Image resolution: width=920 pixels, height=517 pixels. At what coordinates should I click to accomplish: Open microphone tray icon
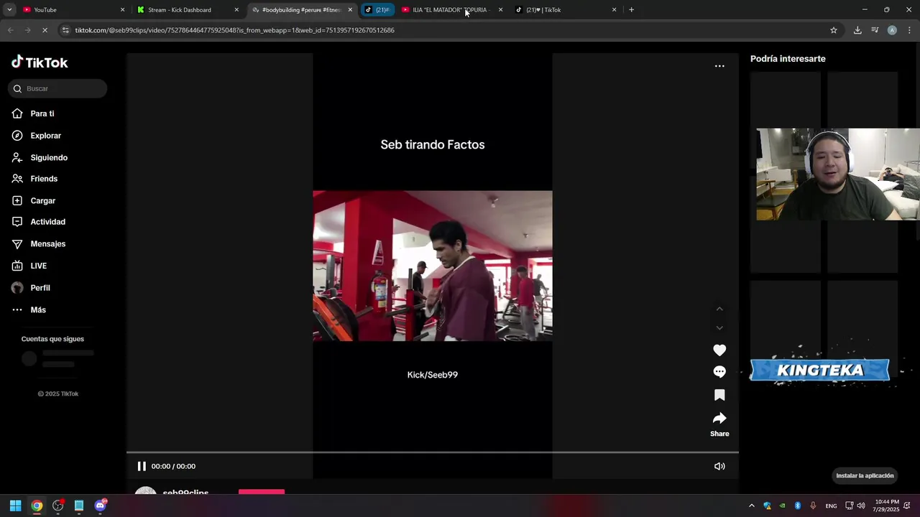pos(813,506)
